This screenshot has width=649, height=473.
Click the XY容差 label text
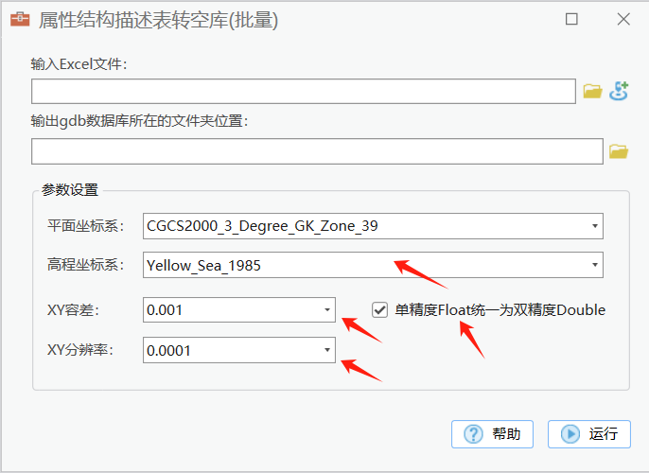click(x=73, y=310)
